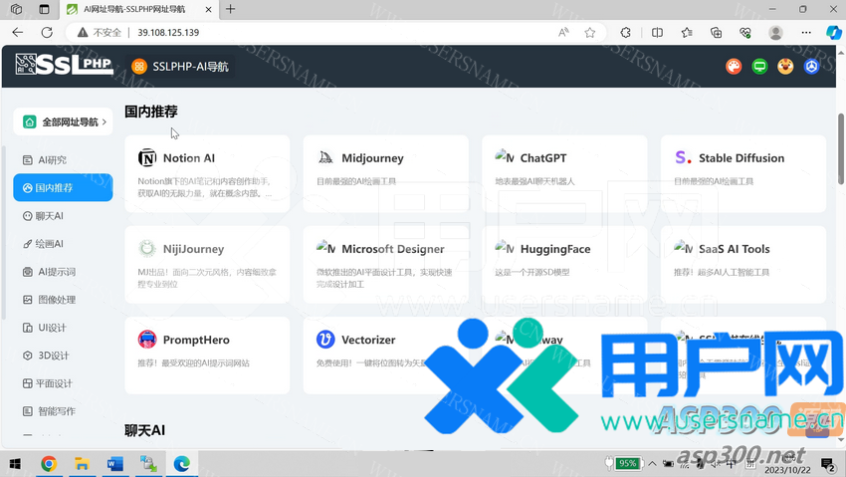Click the Stable Diffusion S icon
Screen dimensions: 846x477
[683, 157]
